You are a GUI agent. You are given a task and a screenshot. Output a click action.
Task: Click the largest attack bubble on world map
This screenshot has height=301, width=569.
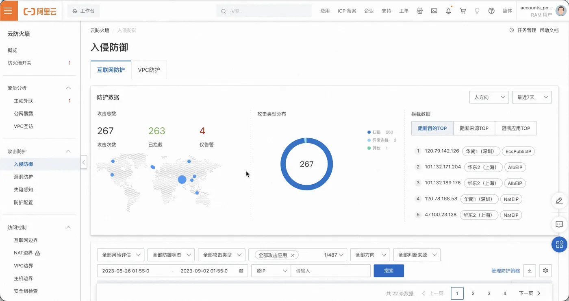click(182, 179)
